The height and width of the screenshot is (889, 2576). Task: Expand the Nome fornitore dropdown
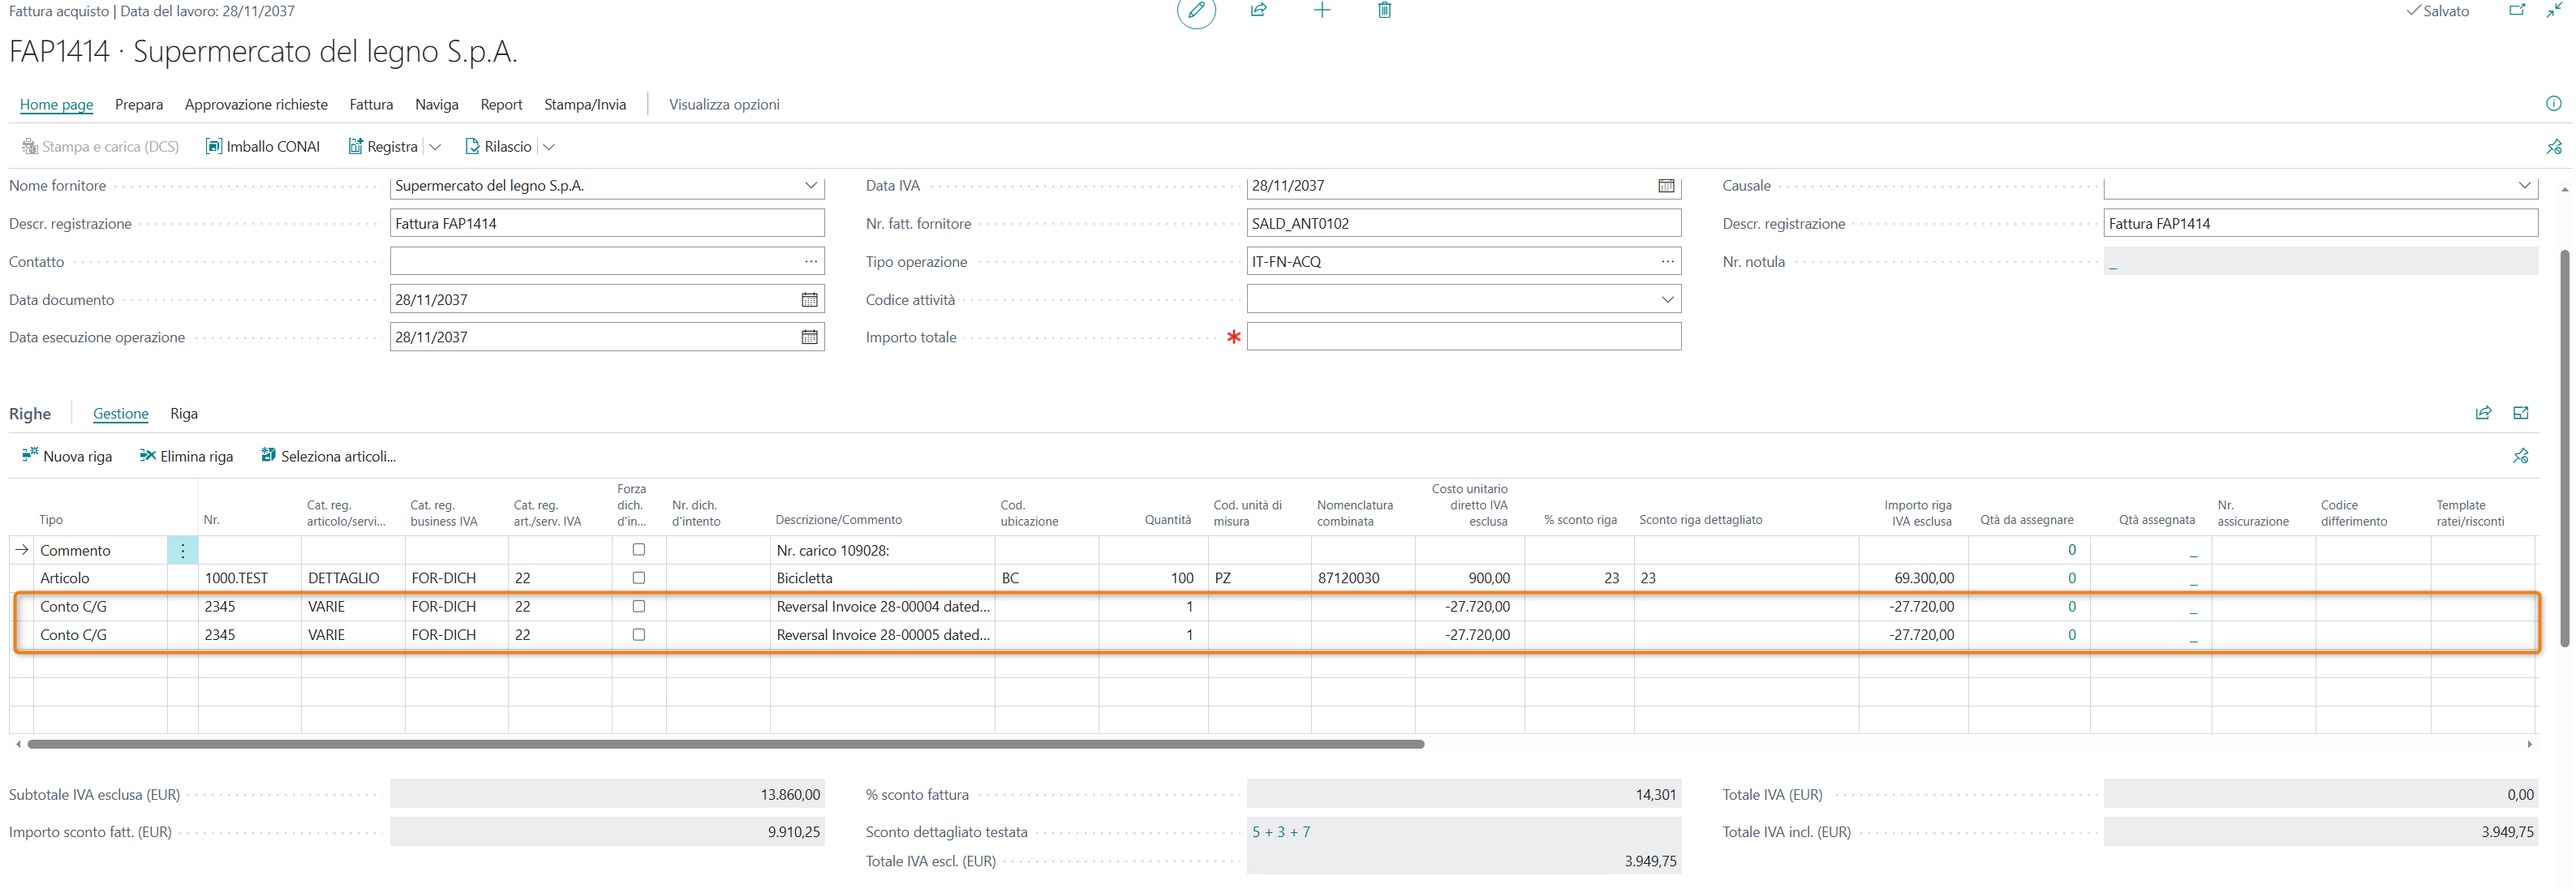(x=810, y=186)
